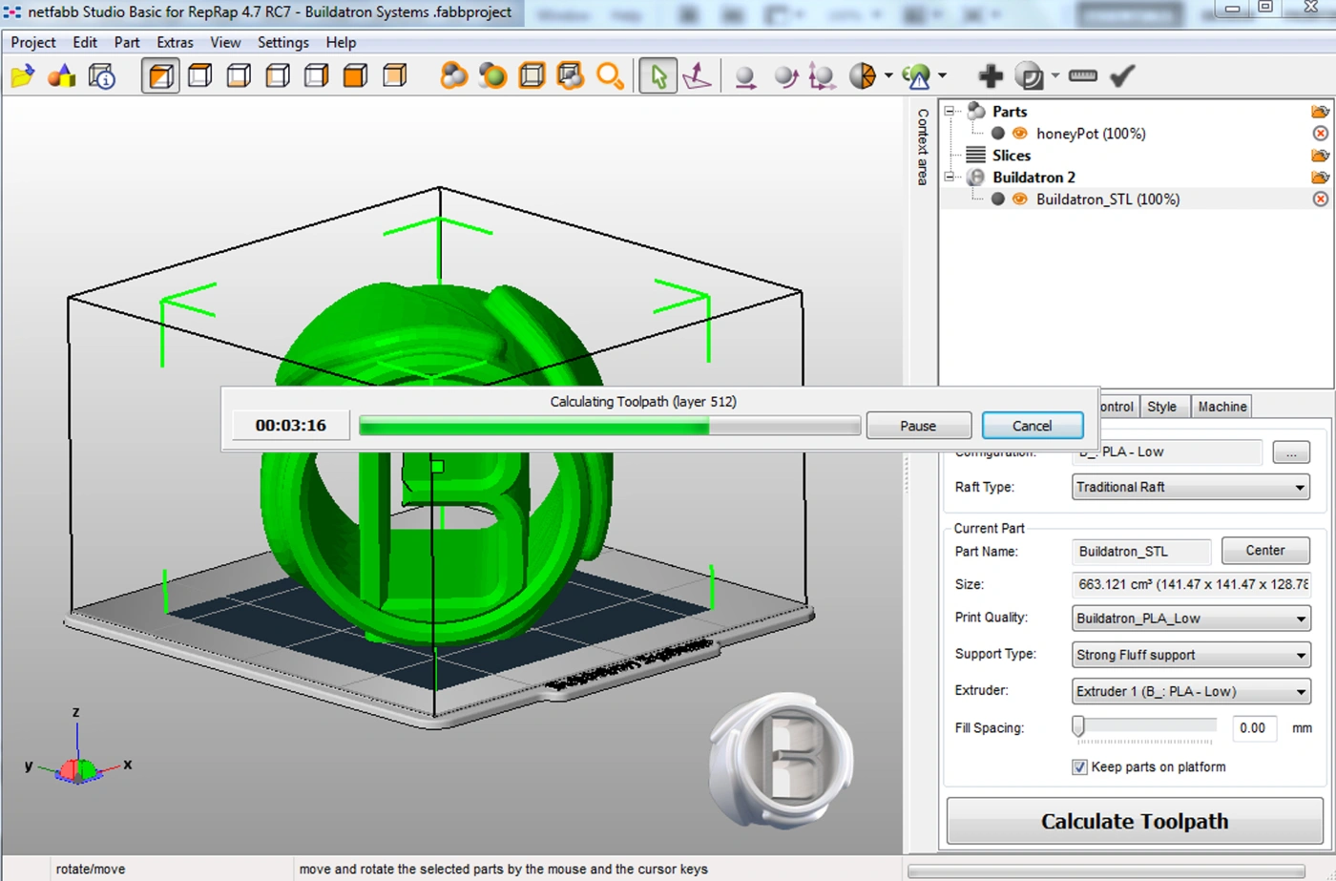Activate the magnifier zoom tool
Viewport: 1336px width, 881px height.
pyautogui.click(x=610, y=76)
